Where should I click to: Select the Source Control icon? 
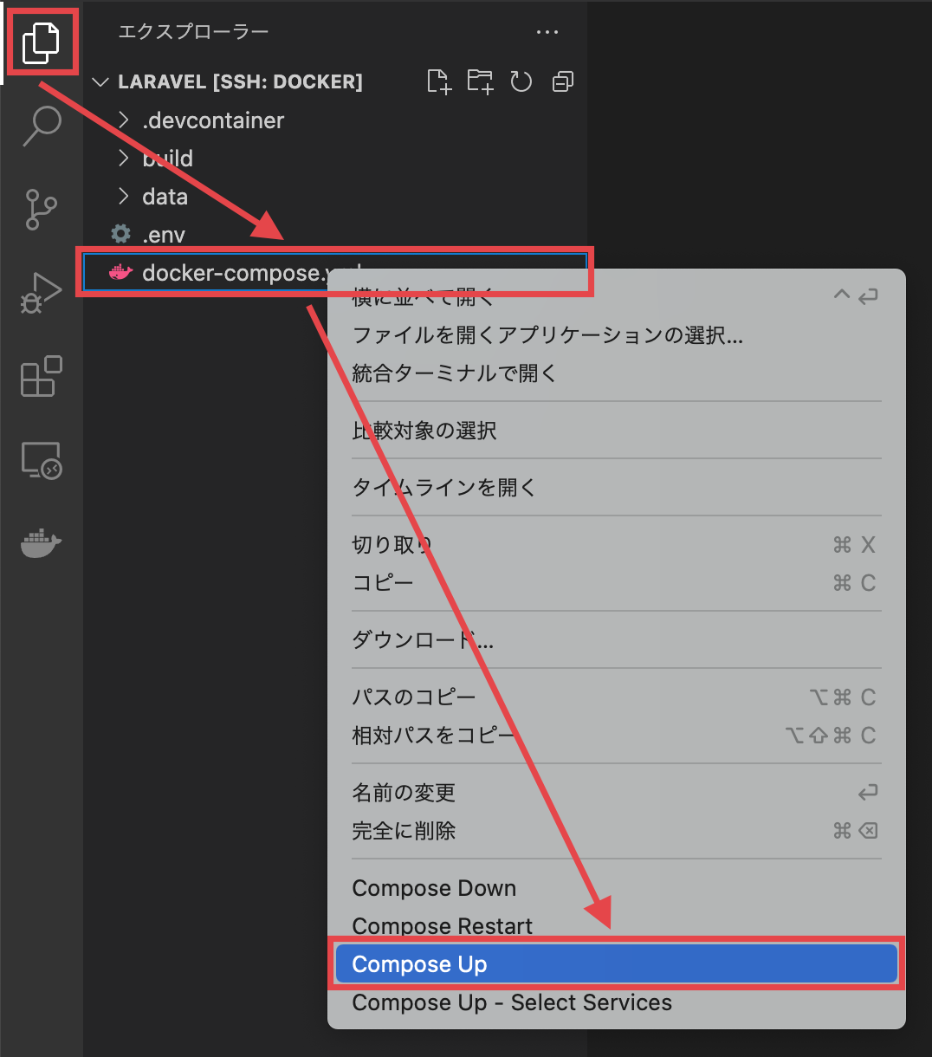click(41, 210)
